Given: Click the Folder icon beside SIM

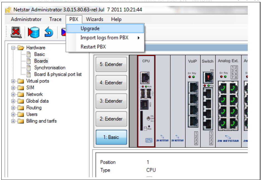Looking at the screenshot, I should tap(21, 88).
